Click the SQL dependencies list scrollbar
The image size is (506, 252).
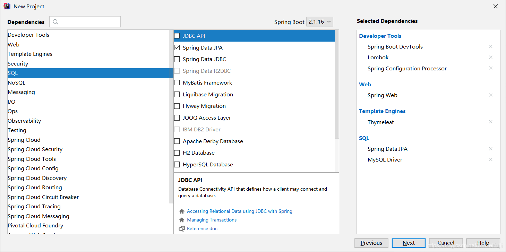point(337,84)
